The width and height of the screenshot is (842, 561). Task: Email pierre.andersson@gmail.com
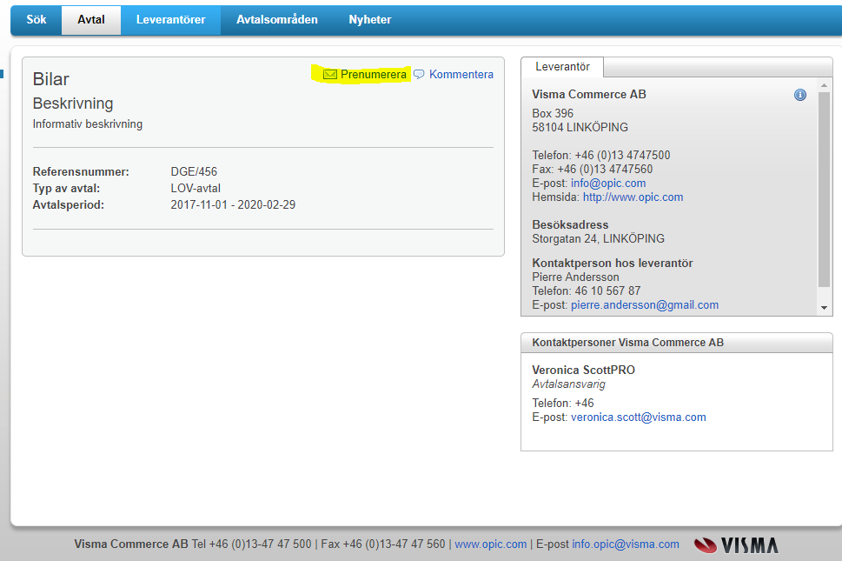pos(645,305)
